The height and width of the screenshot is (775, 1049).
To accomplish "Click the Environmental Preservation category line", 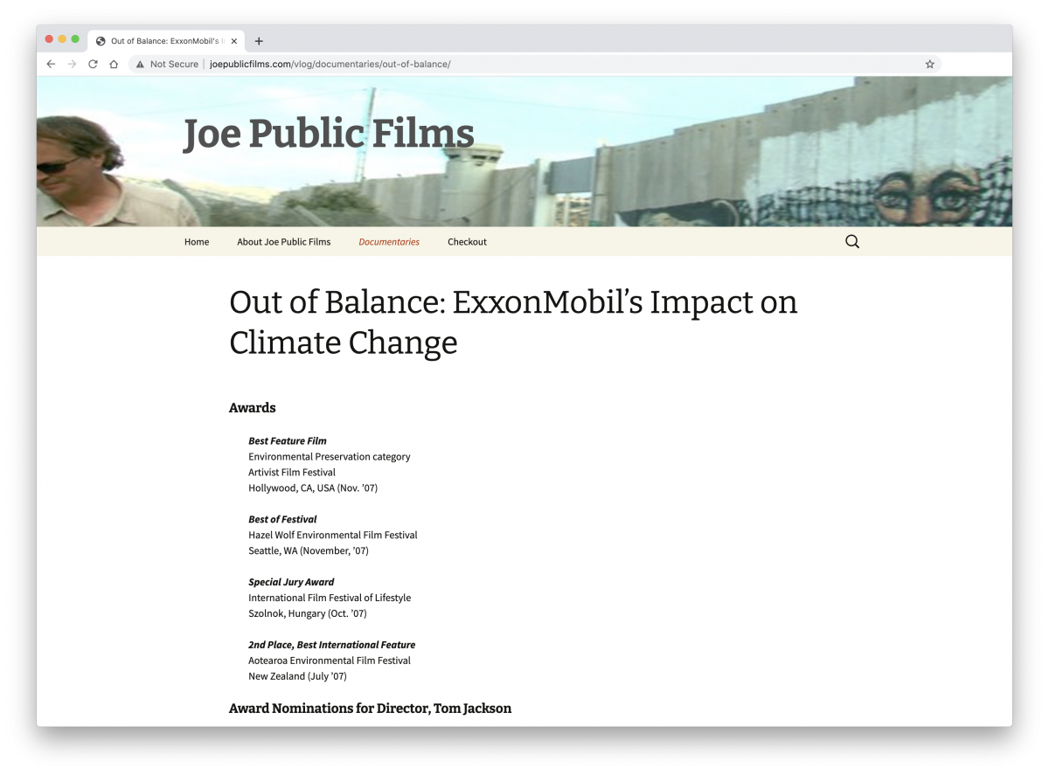I will pos(330,457).
